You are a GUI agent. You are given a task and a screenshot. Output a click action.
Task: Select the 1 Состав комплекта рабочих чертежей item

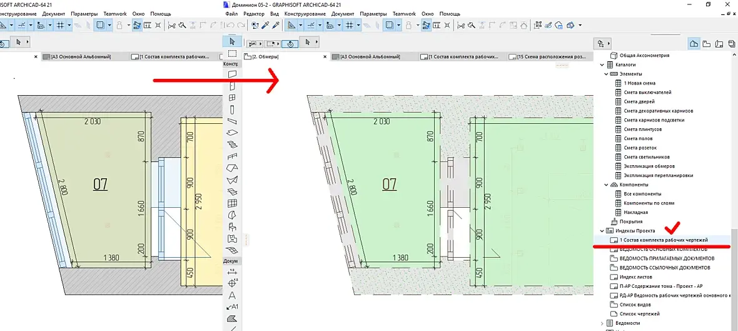tap(665, 240)
